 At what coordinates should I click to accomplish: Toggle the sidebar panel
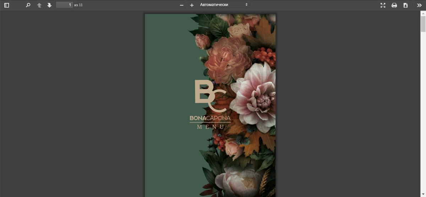(x=6, y=5)
